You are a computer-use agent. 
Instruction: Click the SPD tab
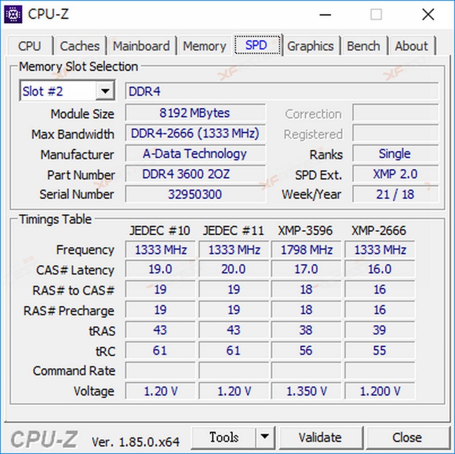pyautogui.click(x=257, y=45)
